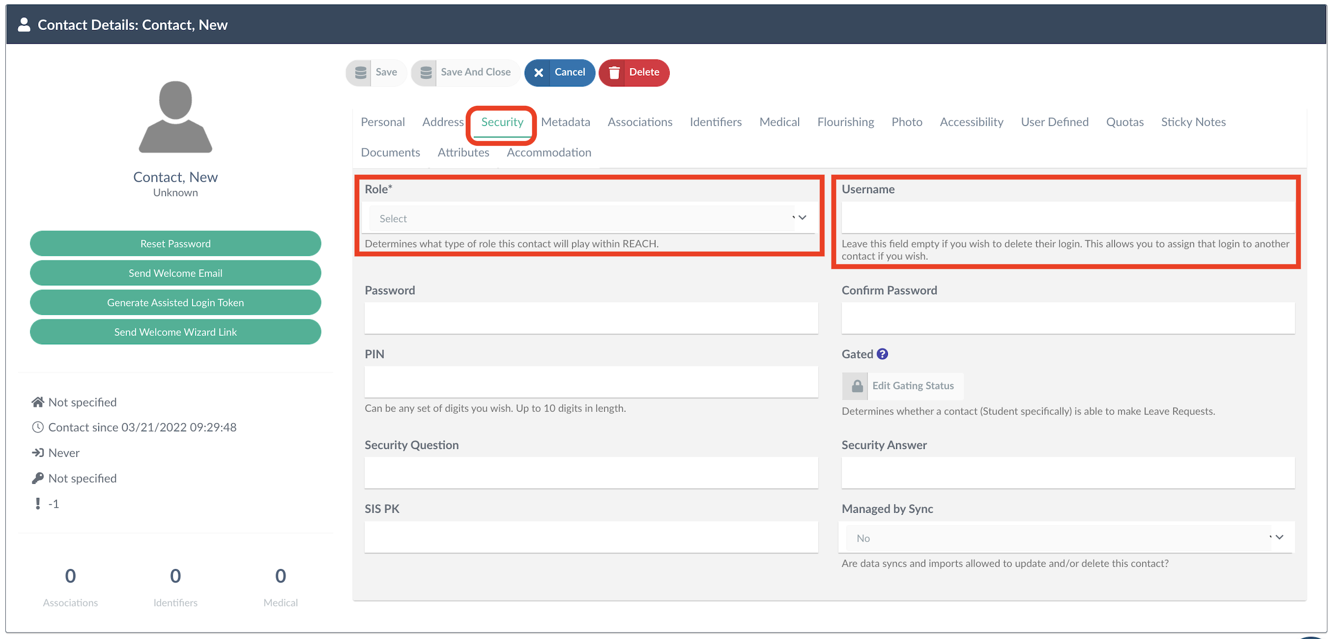Click the lock icon for gating status

(857, 386)
